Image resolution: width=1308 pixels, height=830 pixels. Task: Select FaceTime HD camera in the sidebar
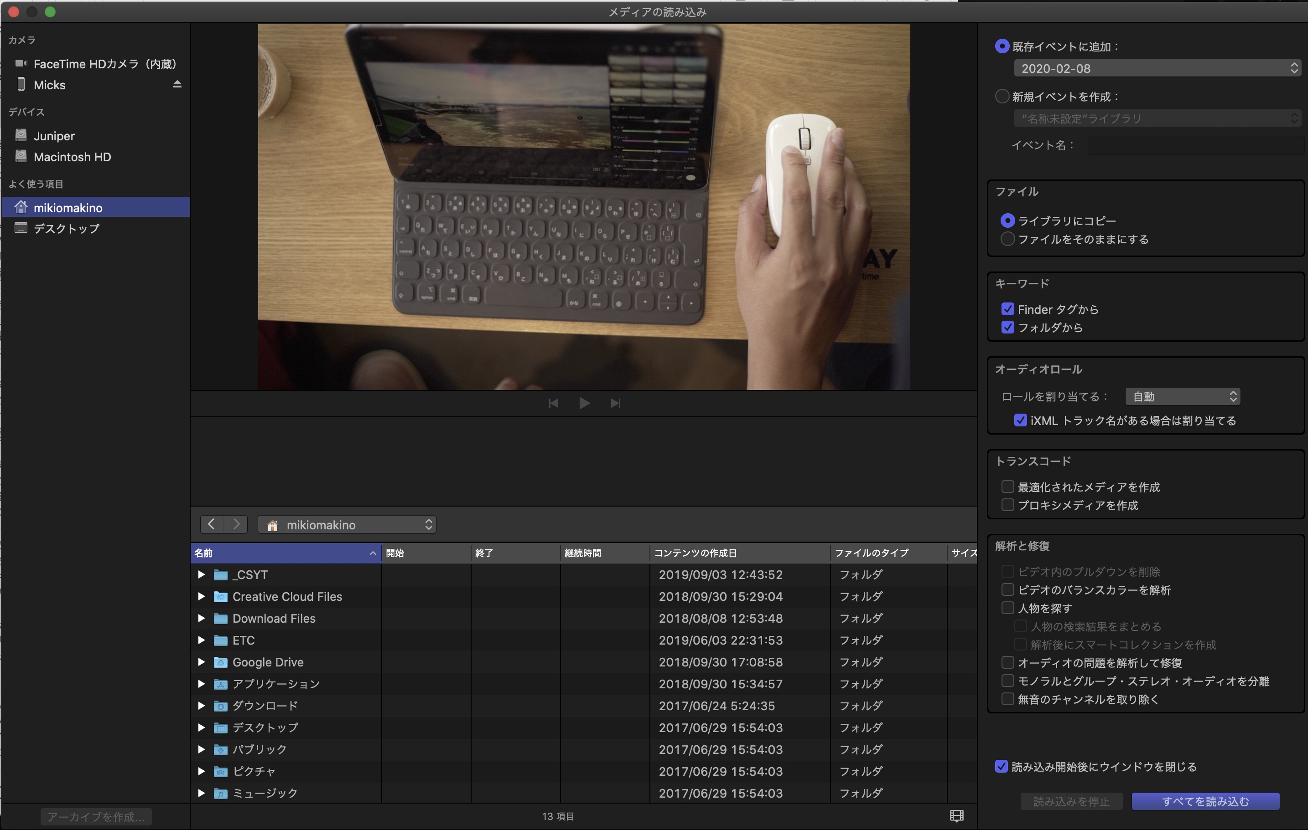104,64
